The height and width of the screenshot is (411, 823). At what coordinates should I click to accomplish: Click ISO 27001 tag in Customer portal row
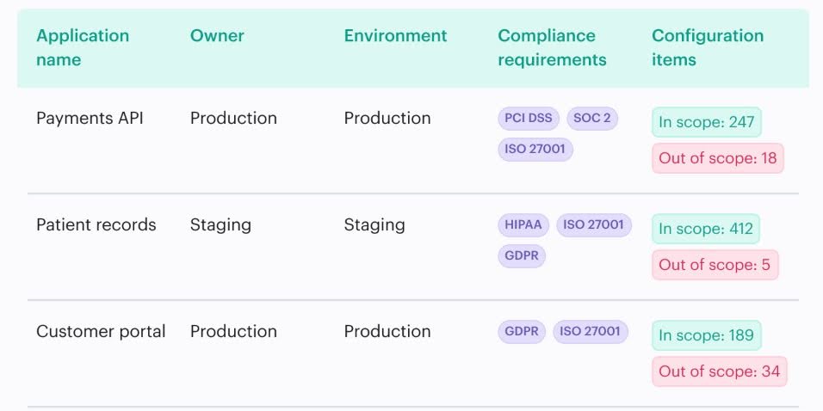tap(591, 331)
